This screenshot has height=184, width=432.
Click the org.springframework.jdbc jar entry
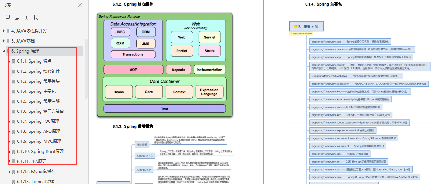click(x=340, y=154)
